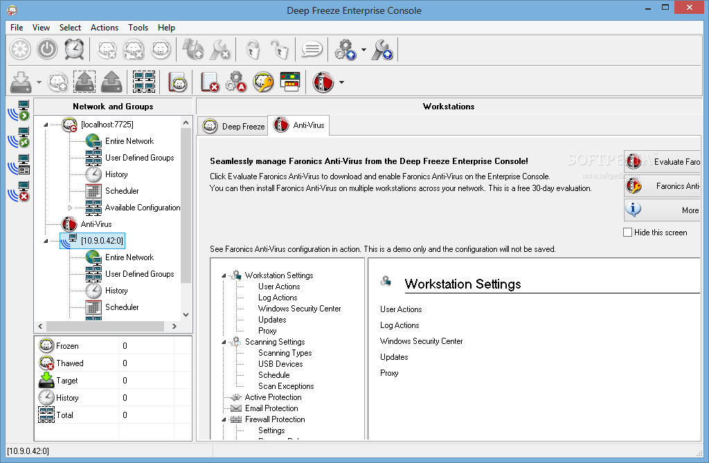Click the Faronics Anti-Virus button with lighthouse icon
This screenshot has height=463, width=709.
click(663, 186)
